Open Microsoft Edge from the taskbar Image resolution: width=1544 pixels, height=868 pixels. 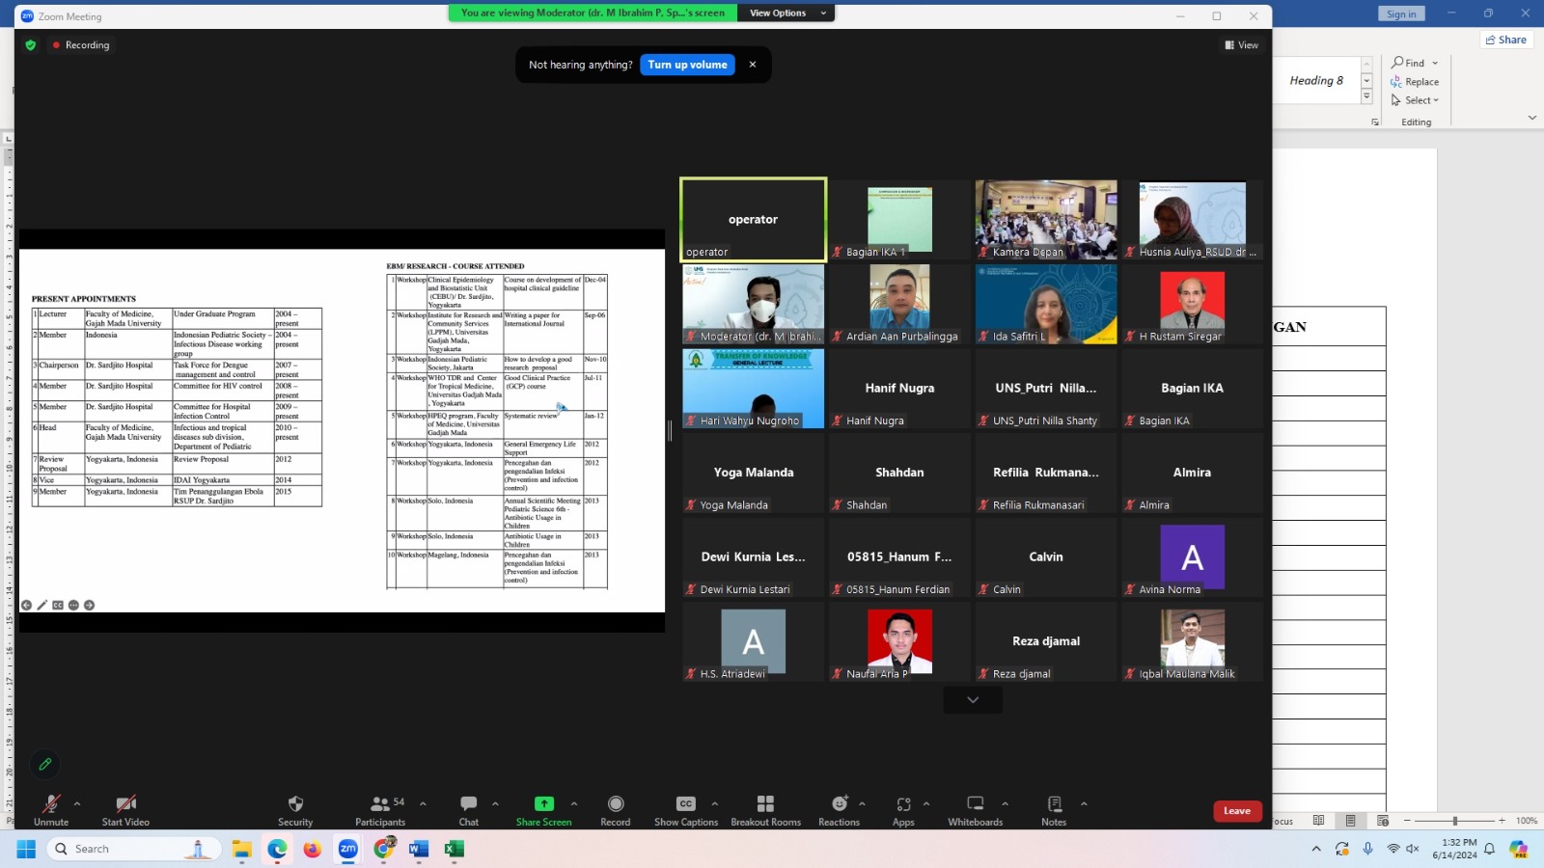click(277, 849)
